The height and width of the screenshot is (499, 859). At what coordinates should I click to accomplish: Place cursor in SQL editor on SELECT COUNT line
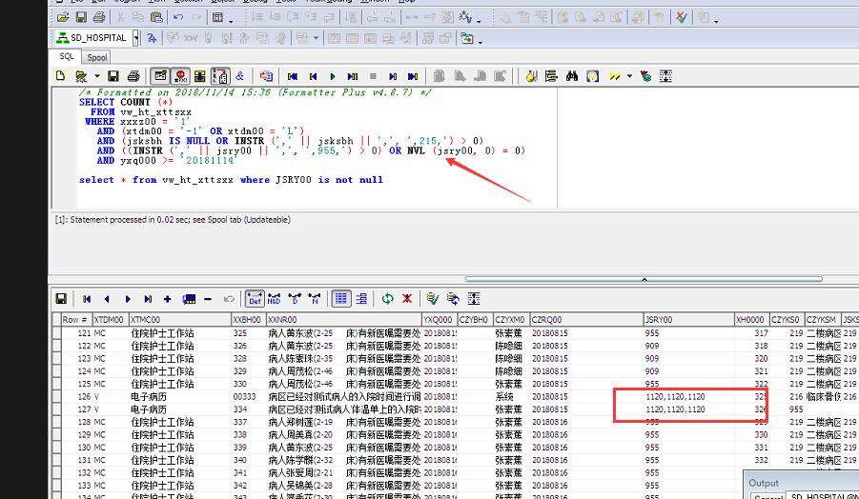point(126,102)
